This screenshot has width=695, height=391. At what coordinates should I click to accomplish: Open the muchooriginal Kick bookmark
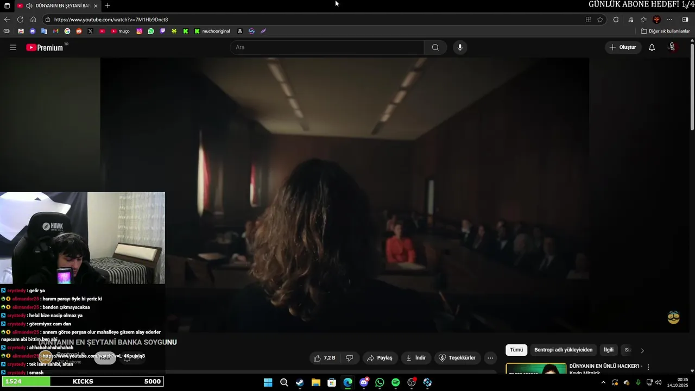(x=212, y=31)
